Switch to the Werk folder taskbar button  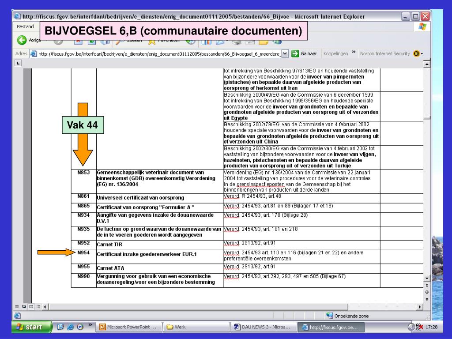click(x=196, y=327)
